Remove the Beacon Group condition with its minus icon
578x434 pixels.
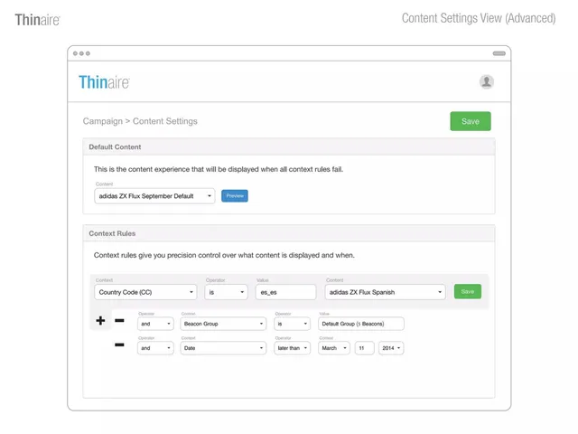click(119, 320)
